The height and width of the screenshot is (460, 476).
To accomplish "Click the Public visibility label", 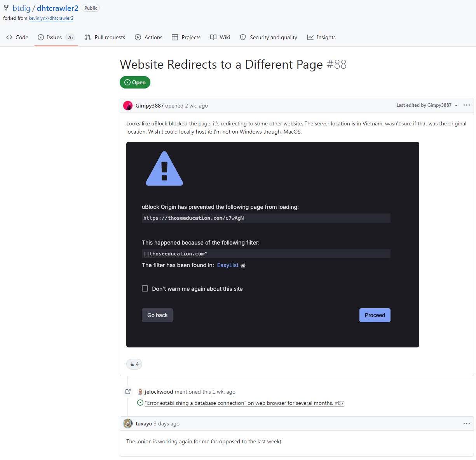I will (91, 8).
